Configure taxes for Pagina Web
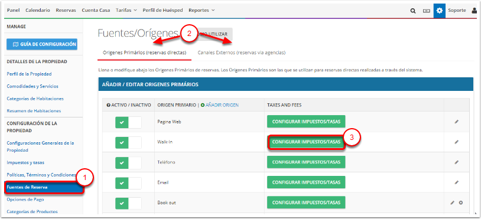 coord(306,121)
